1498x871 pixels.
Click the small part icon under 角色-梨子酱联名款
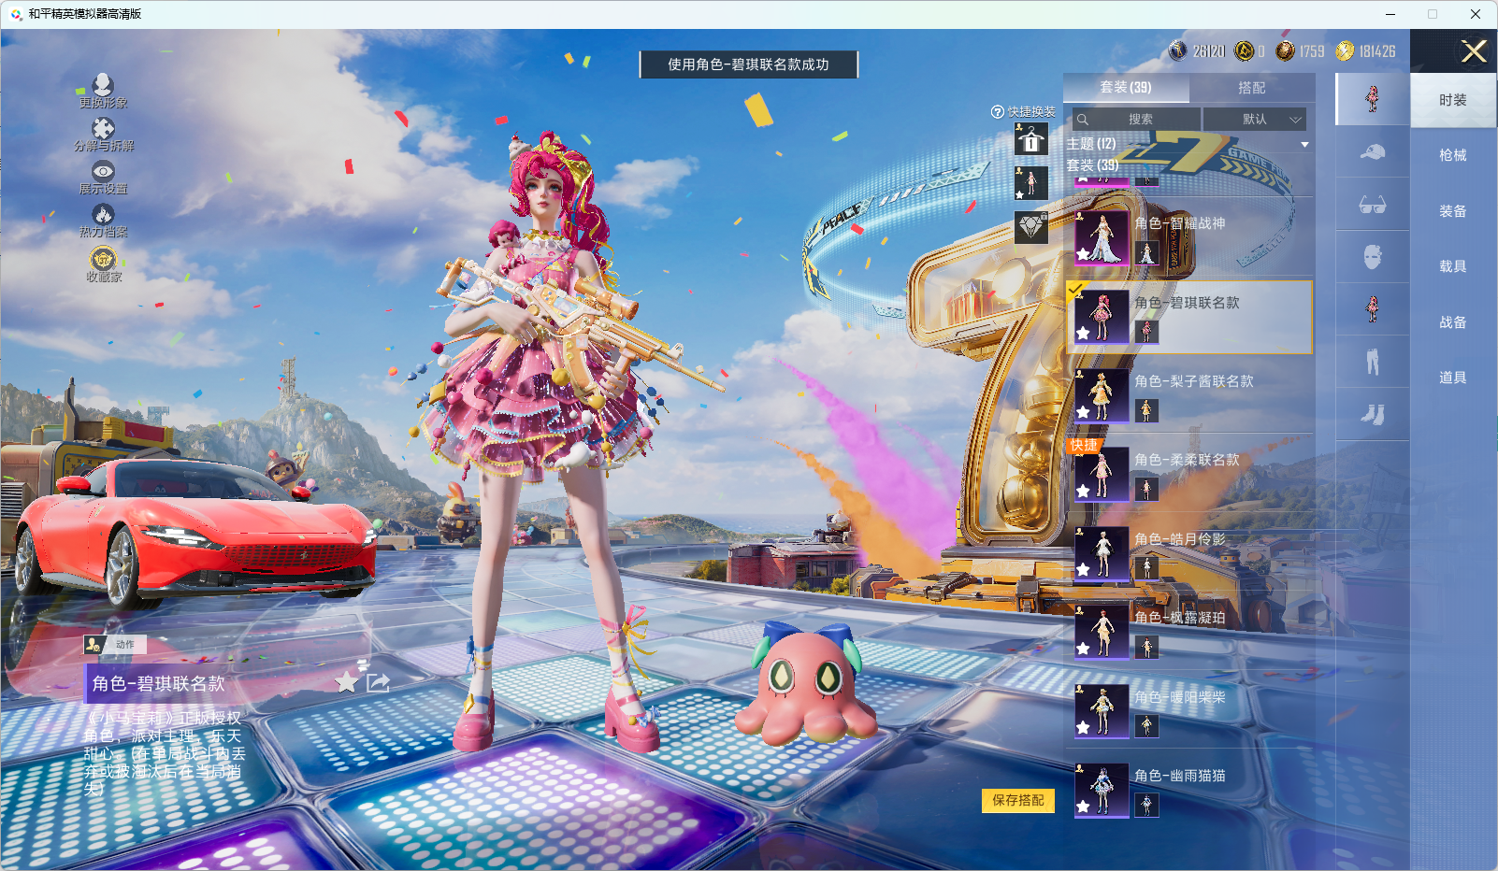point(1146,410)
